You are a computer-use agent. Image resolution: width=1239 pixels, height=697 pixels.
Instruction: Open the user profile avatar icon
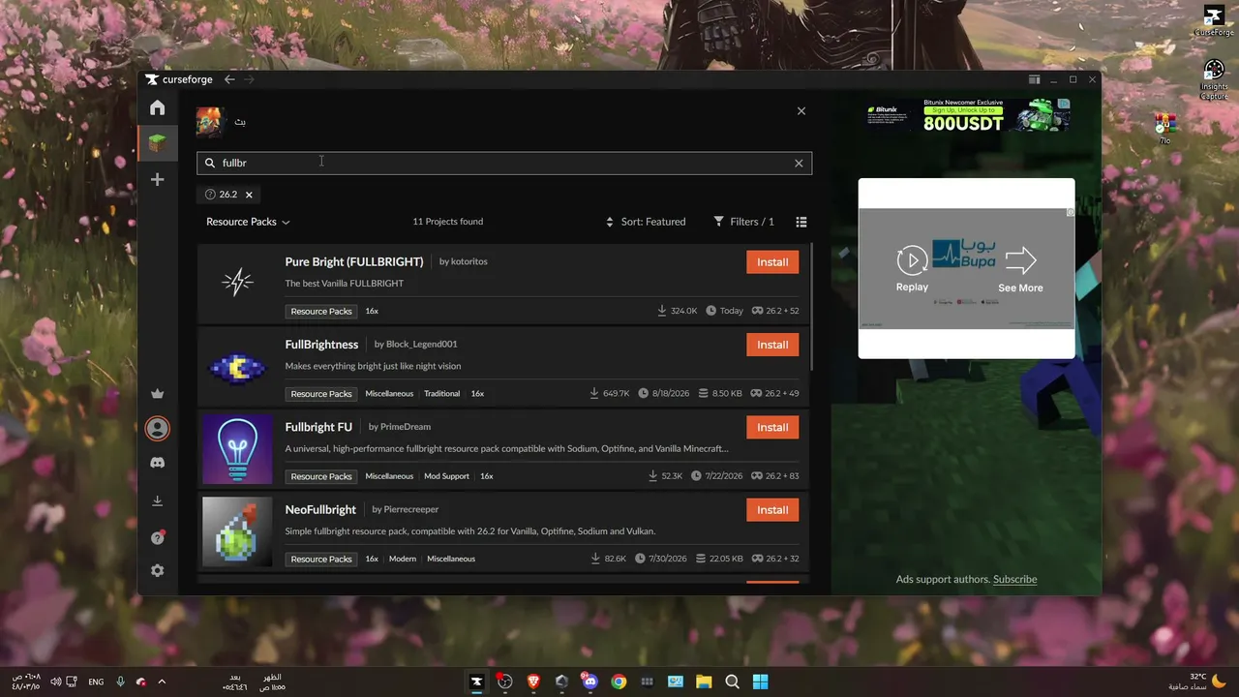tap(157, 428)
